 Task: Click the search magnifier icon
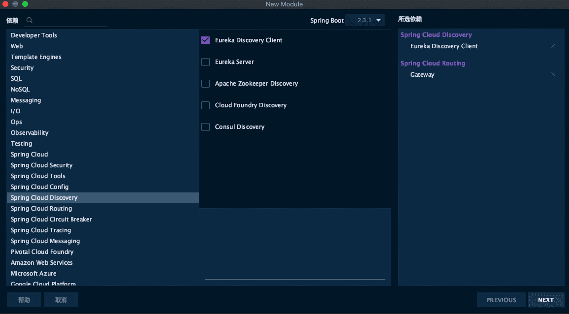pos(30,20)
